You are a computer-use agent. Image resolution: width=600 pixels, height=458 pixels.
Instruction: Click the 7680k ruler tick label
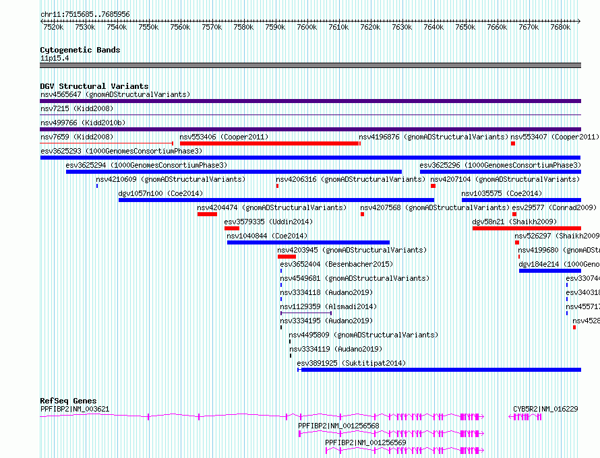(x=560, y=27)
